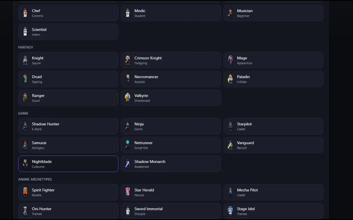
Task: Click the Shadow Monarch sprite icon
Action: click(x=128, y=164)
